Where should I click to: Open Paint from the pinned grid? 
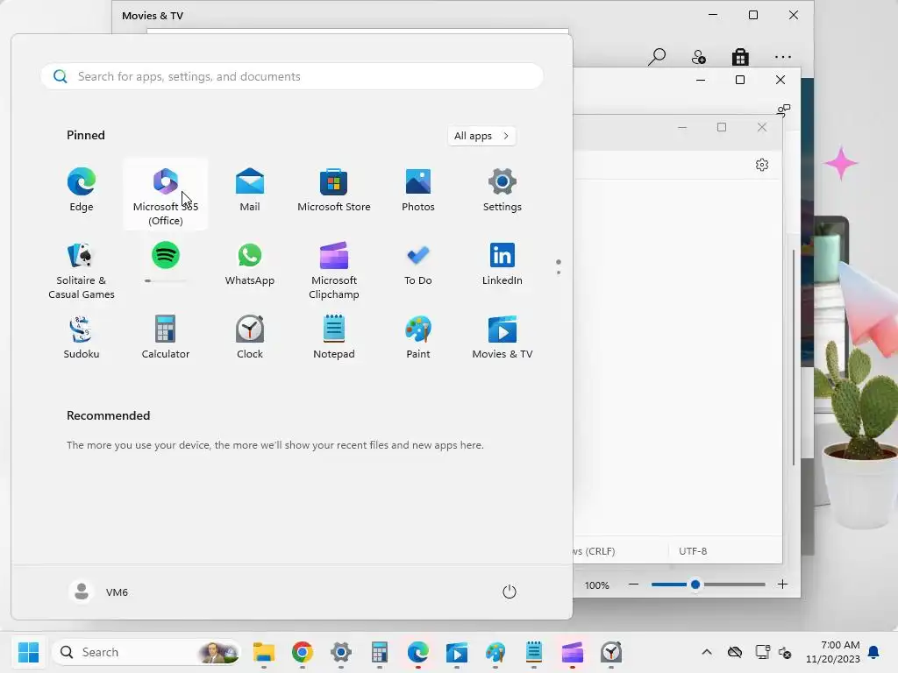[x=418, y=338]
